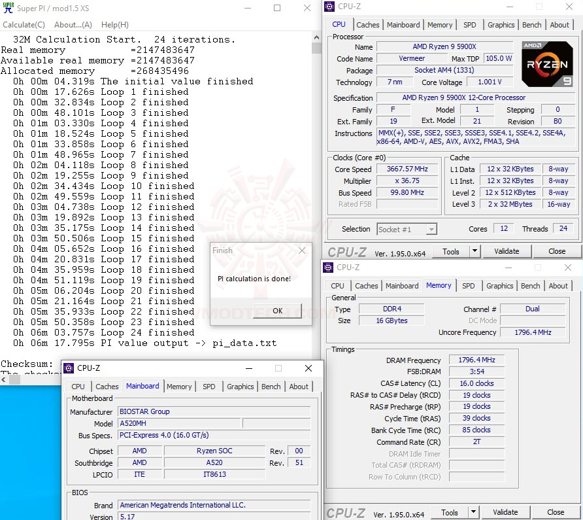
Task: Click the 16 GBytes memory size value
Action: pyautogui.click(x=391, y=321)
